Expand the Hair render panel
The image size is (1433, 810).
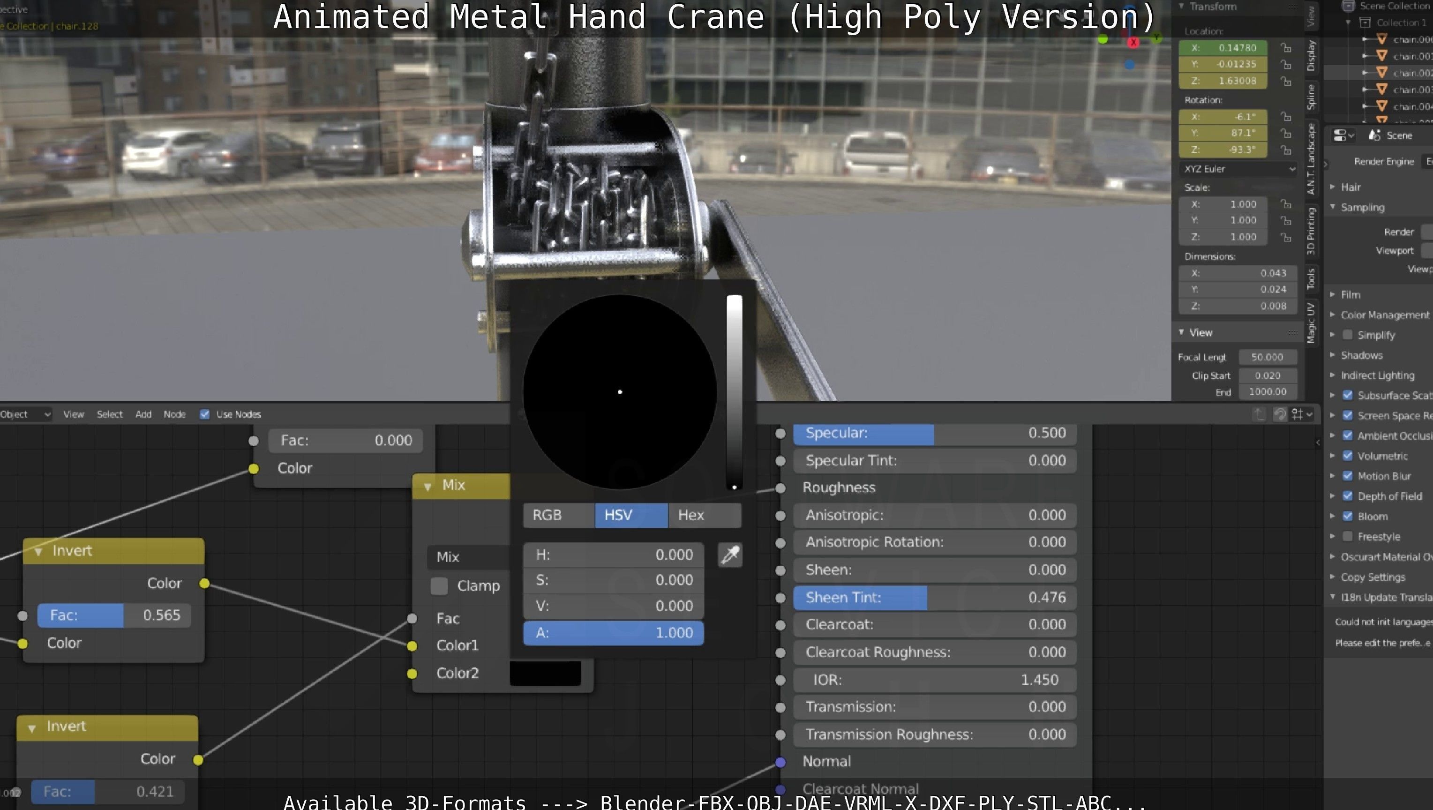1332,187
